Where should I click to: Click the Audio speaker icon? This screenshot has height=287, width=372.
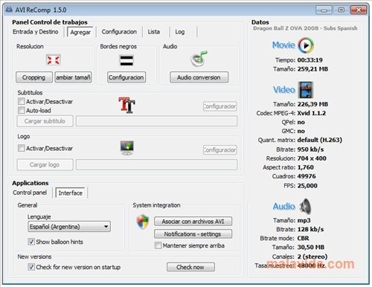tap(305, 206)
